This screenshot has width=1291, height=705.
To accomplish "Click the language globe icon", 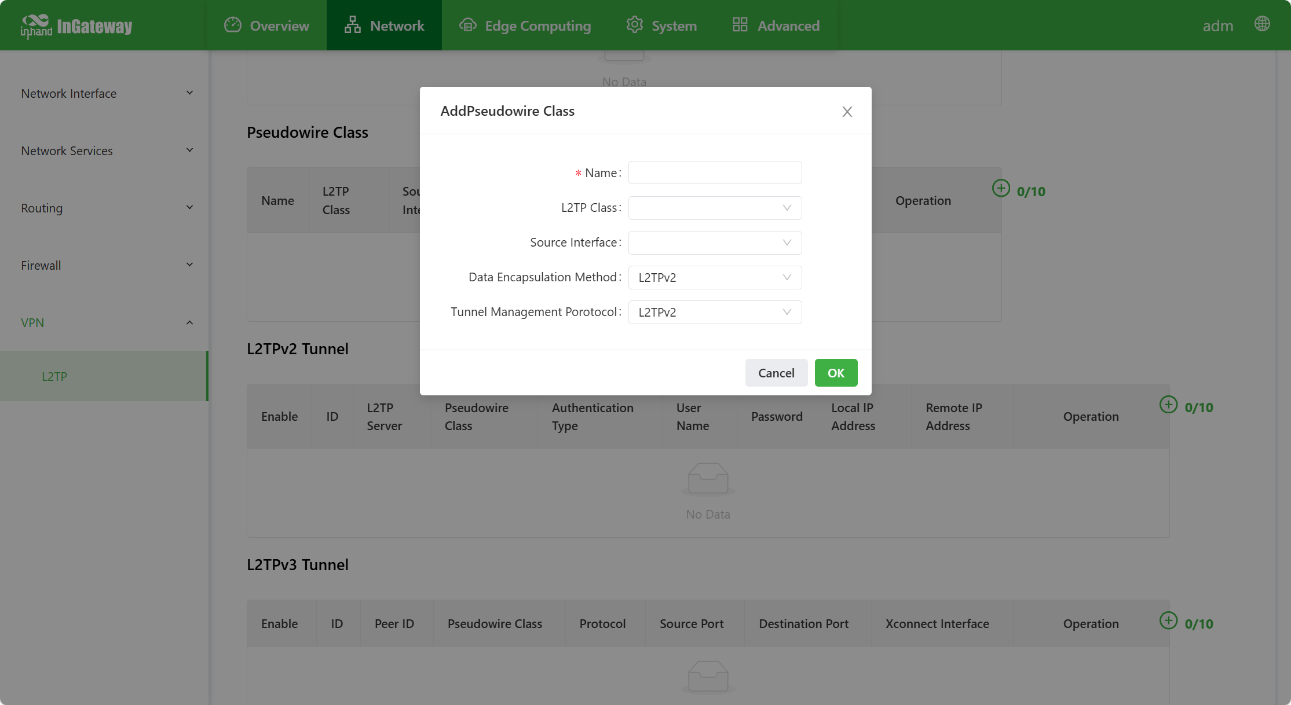I will [x=1262, y=24].
